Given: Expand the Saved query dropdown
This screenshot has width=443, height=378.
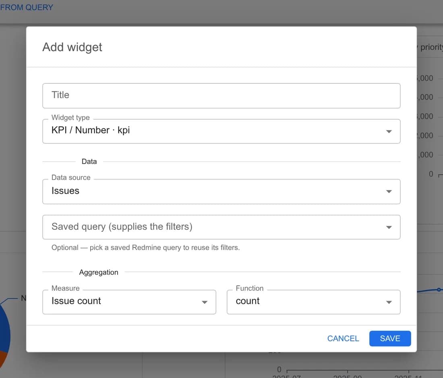Looking at the screenshot, I should [x=221, y=227].
